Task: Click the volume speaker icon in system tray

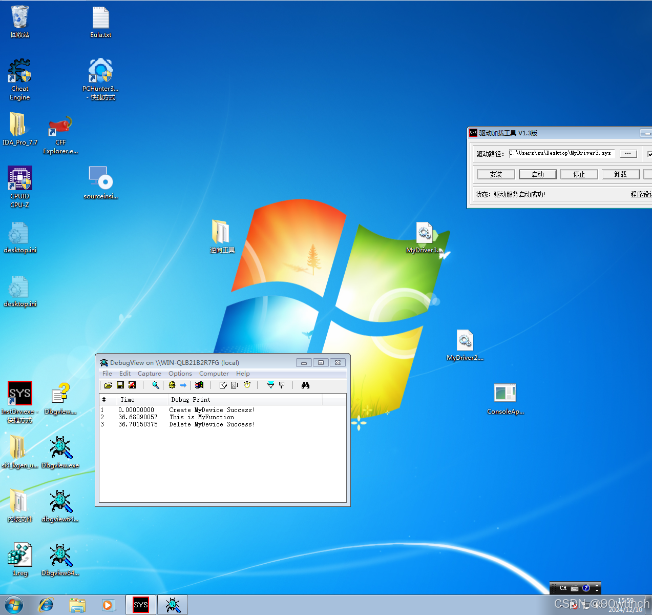Action: (x=598, y=605)
